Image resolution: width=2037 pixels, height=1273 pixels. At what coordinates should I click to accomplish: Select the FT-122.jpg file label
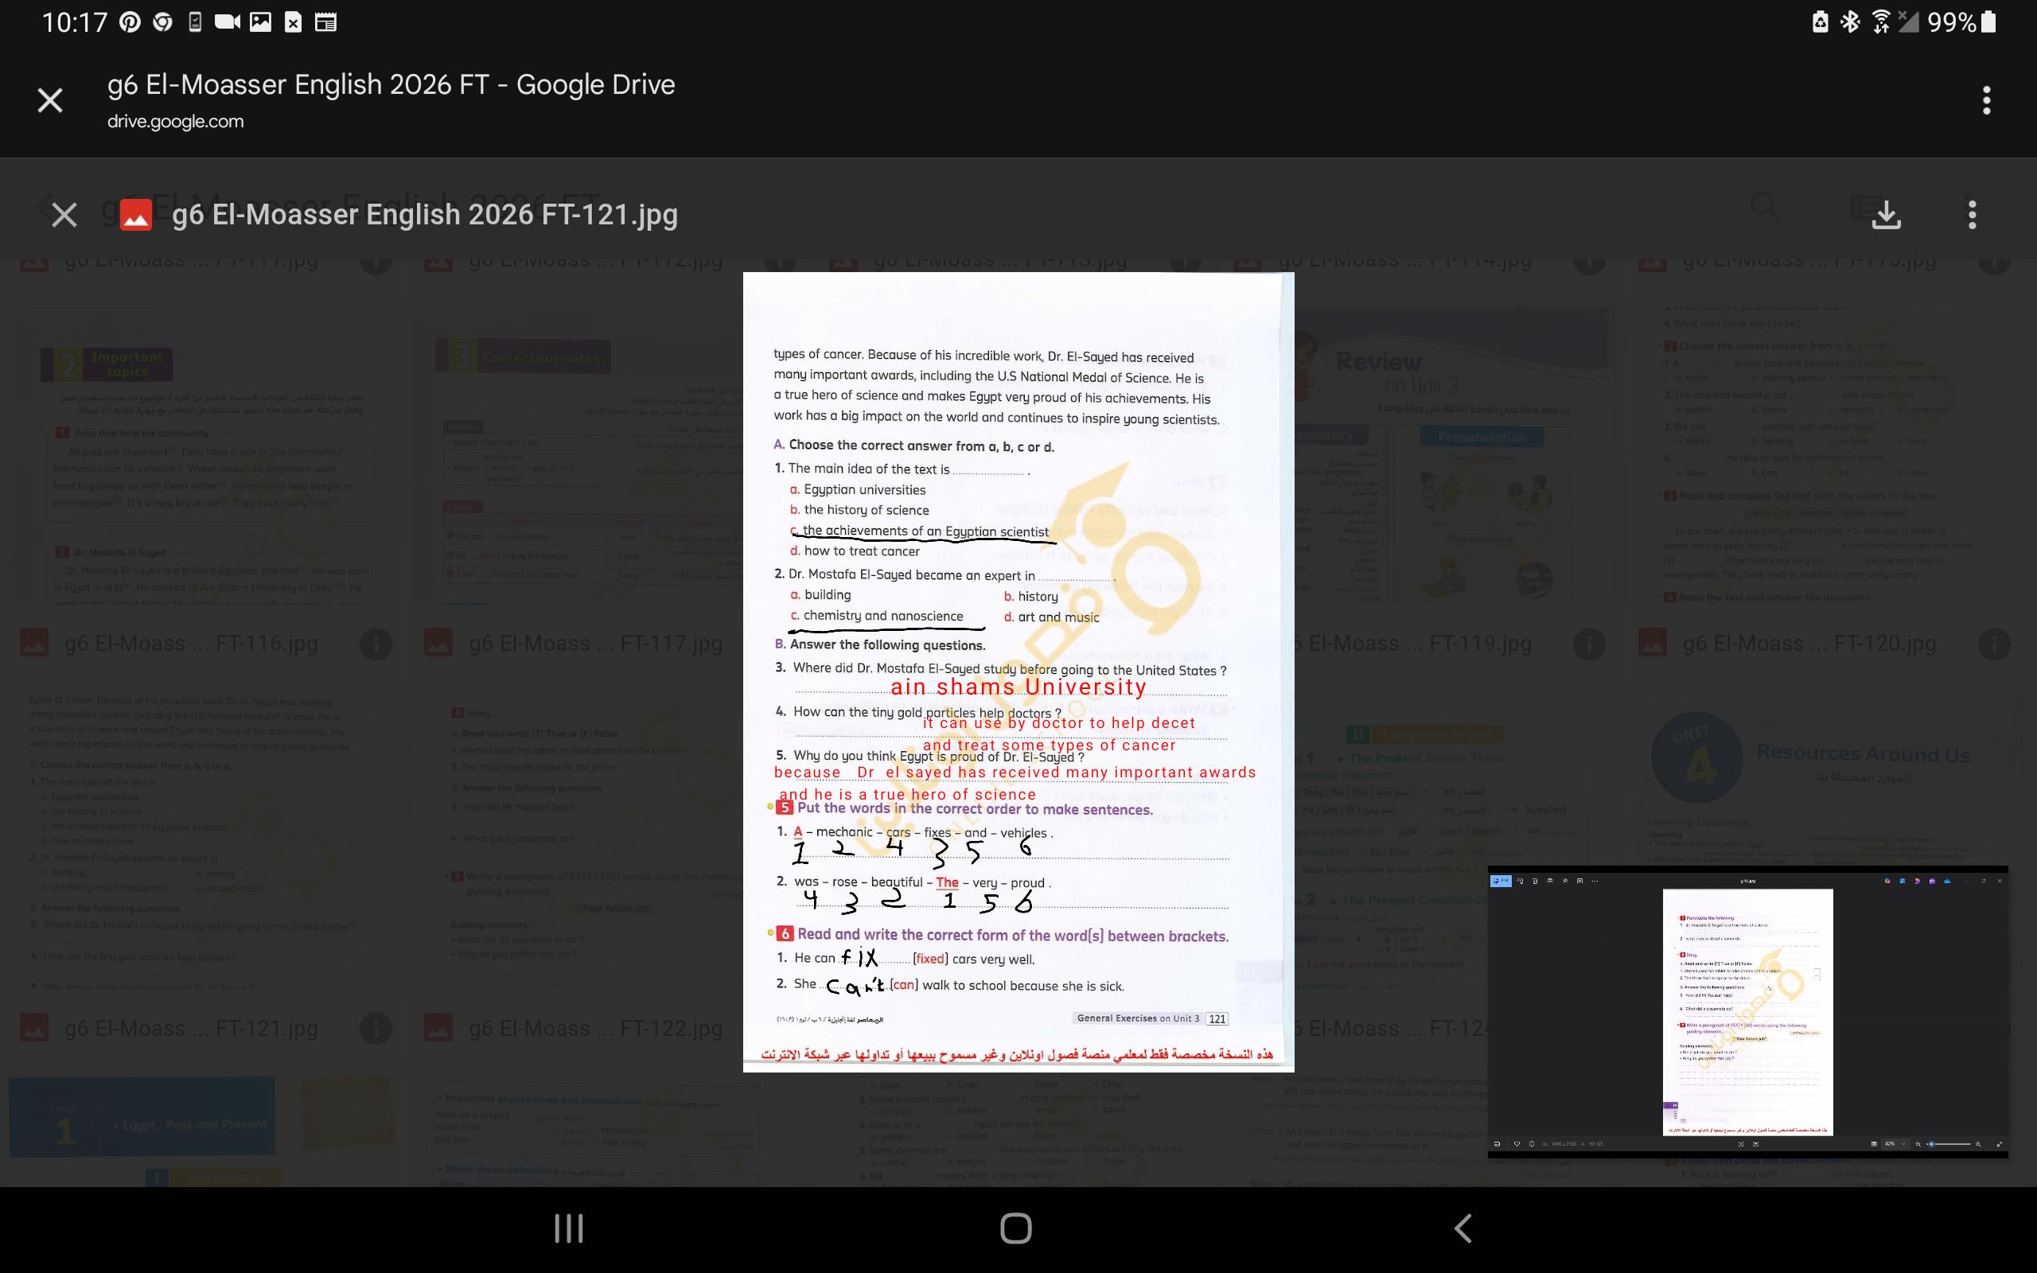(595, 1028)
